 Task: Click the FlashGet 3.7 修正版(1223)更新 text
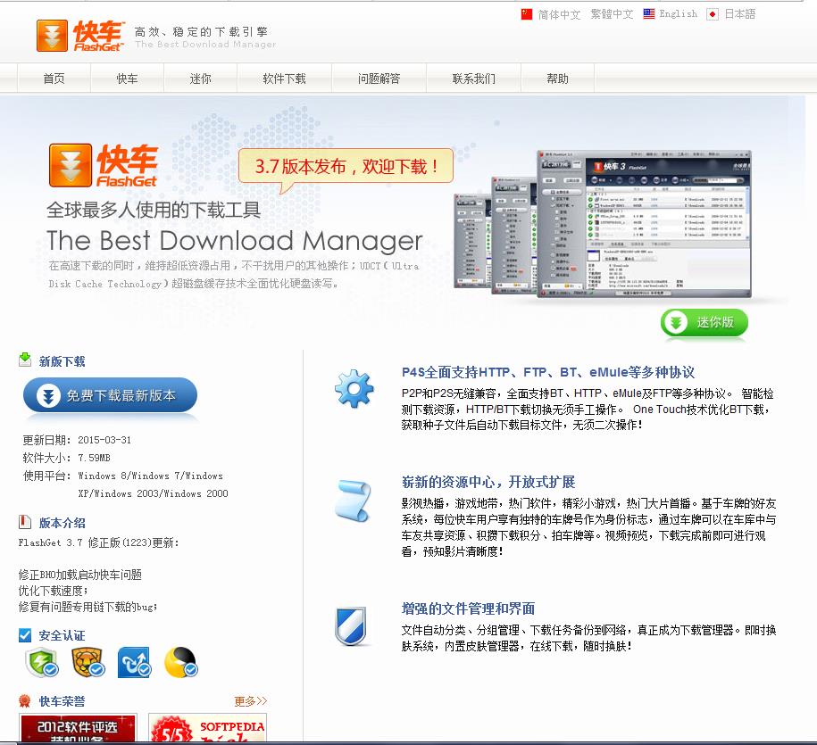(98, 542)
